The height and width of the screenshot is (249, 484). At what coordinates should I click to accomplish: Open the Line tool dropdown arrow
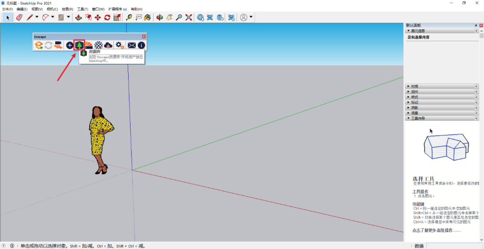(x=37, y=17)
